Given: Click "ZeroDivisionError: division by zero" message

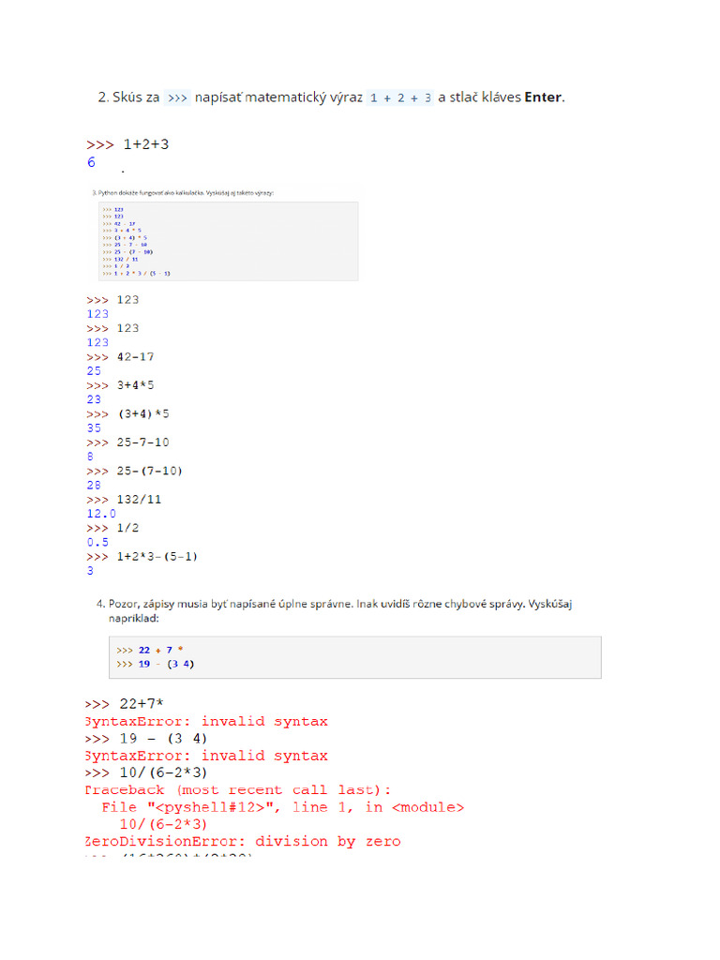Looking at the screenshot, I should coord(243,841).
